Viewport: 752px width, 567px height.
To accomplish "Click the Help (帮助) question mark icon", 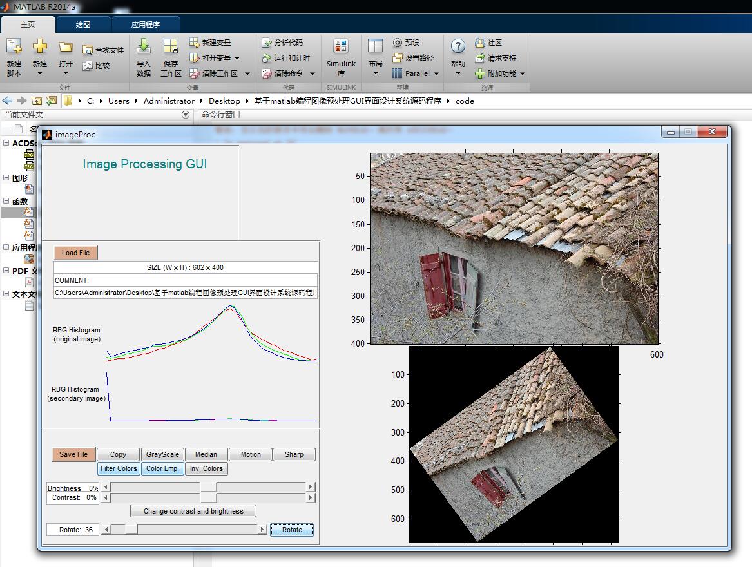I will pos(458,46).
